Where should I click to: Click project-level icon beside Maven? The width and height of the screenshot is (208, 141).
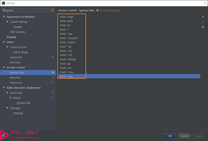tap(53, 98)
